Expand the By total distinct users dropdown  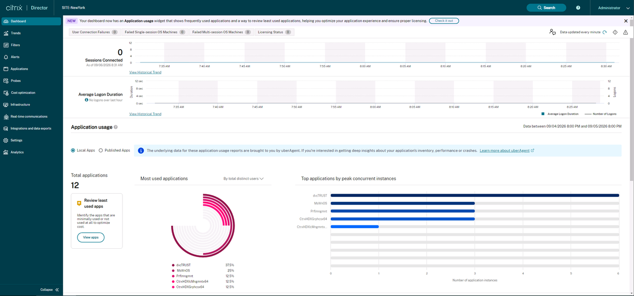[x=243, y=178]
